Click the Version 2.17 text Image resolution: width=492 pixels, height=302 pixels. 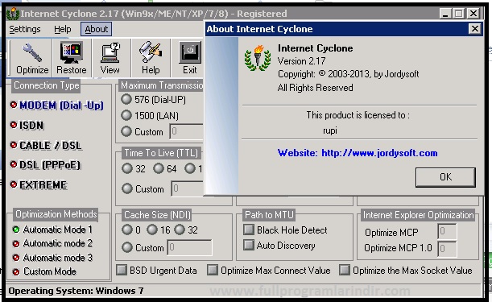(301, 61)
